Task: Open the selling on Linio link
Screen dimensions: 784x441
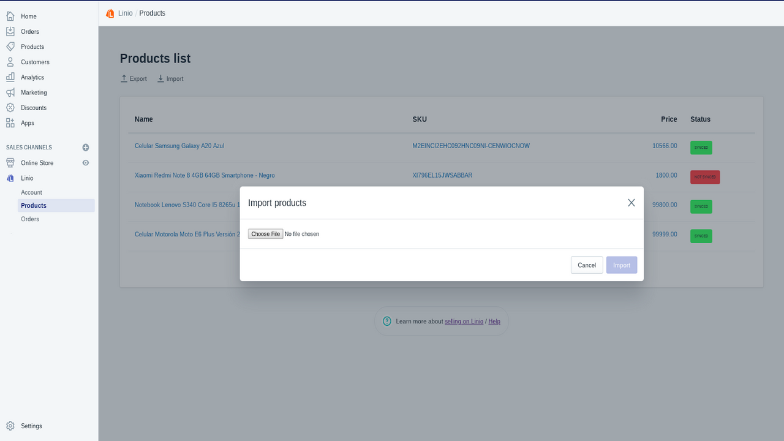Action: (464, 322)
